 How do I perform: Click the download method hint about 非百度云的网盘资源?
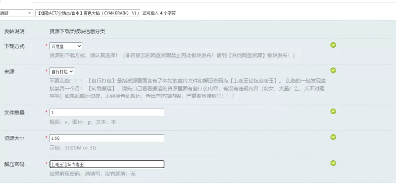click(172, 56)
